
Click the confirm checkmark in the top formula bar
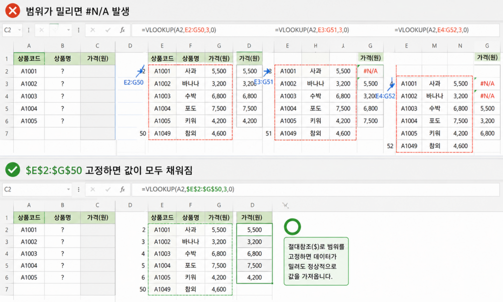coord(108,30)
